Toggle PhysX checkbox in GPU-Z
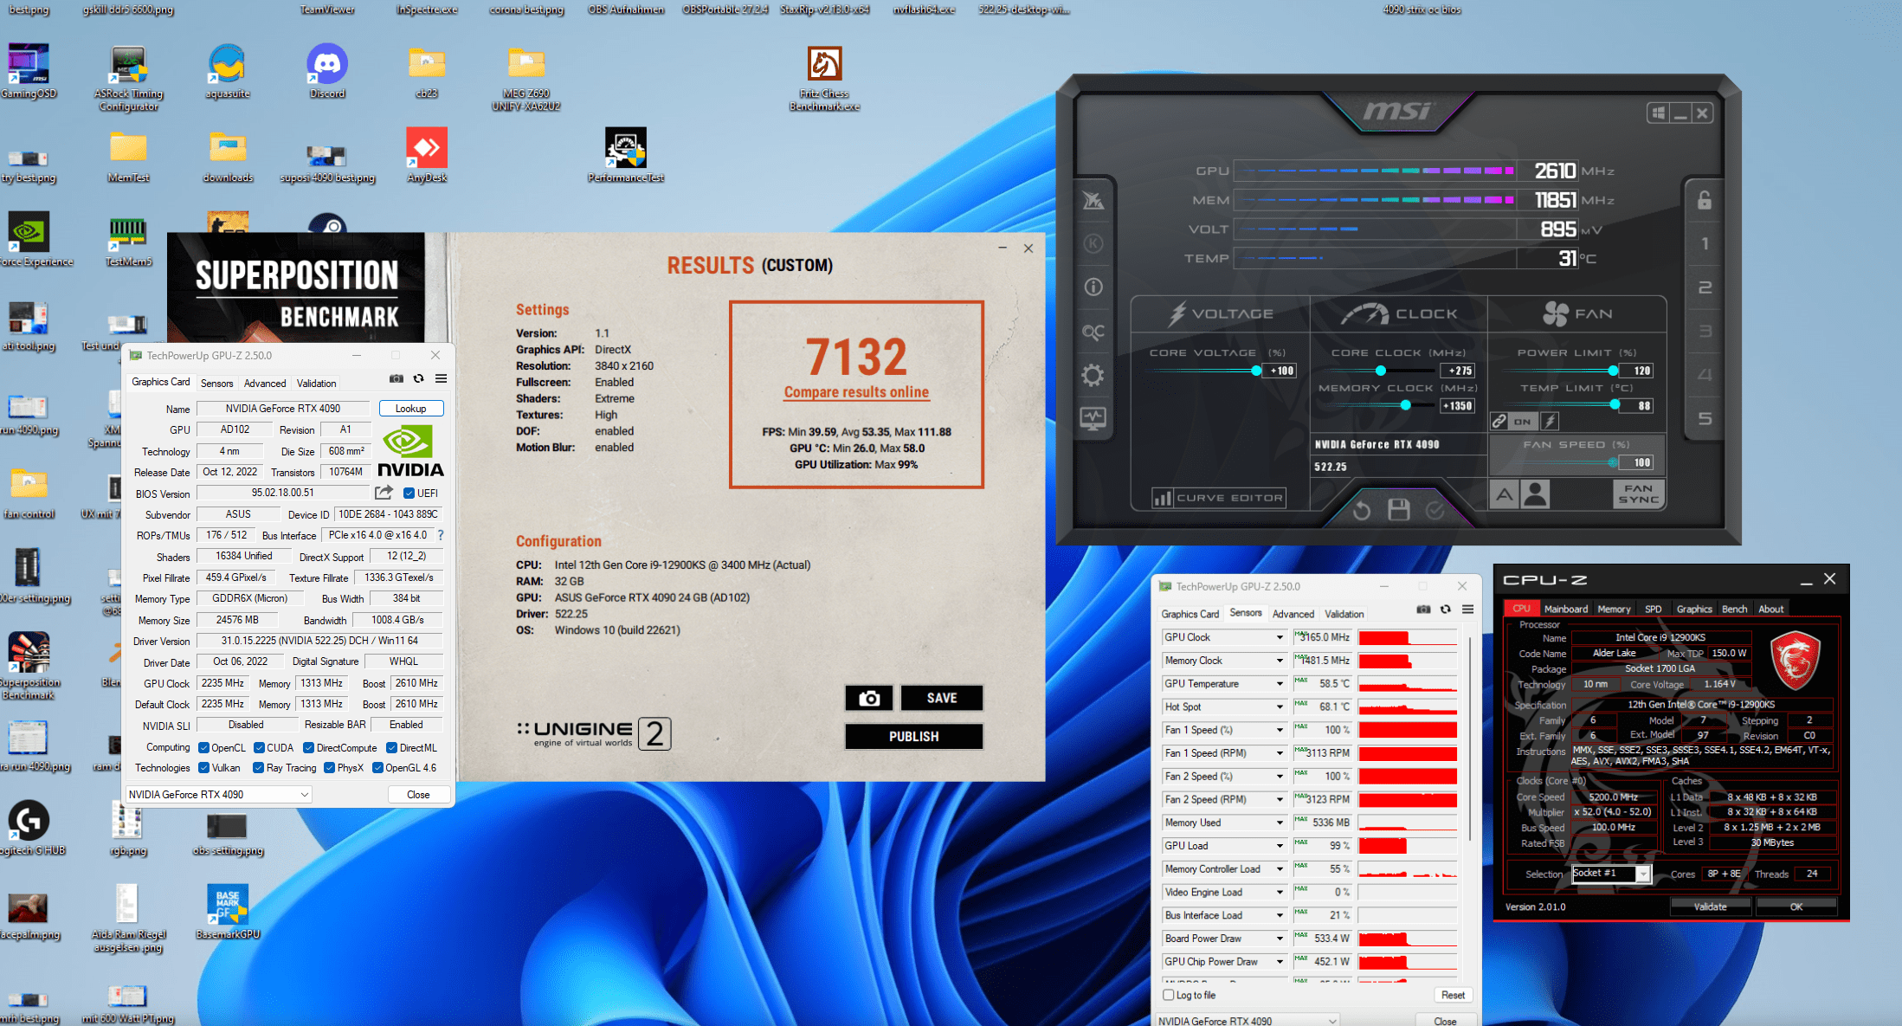1902x1026 pixels. click(x=329, y=768)
